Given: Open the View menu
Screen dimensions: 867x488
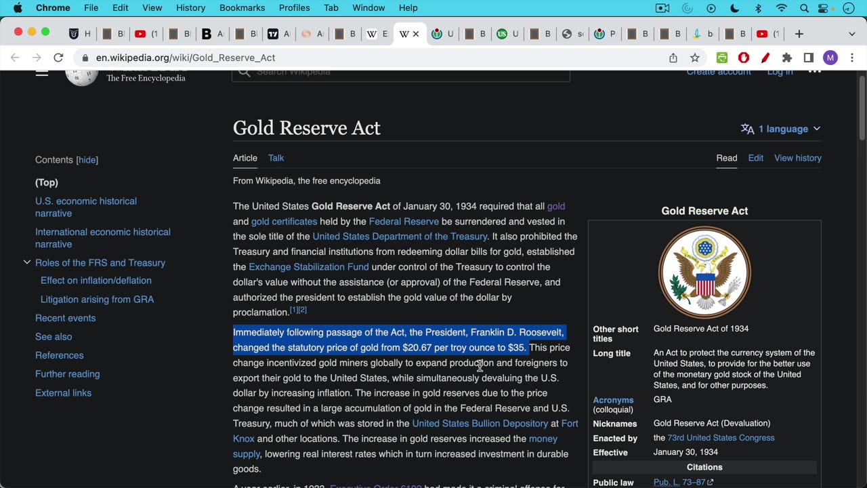Looking at the screenshot, I should [152, 7].
